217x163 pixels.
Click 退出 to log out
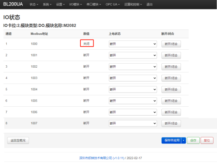150,4
